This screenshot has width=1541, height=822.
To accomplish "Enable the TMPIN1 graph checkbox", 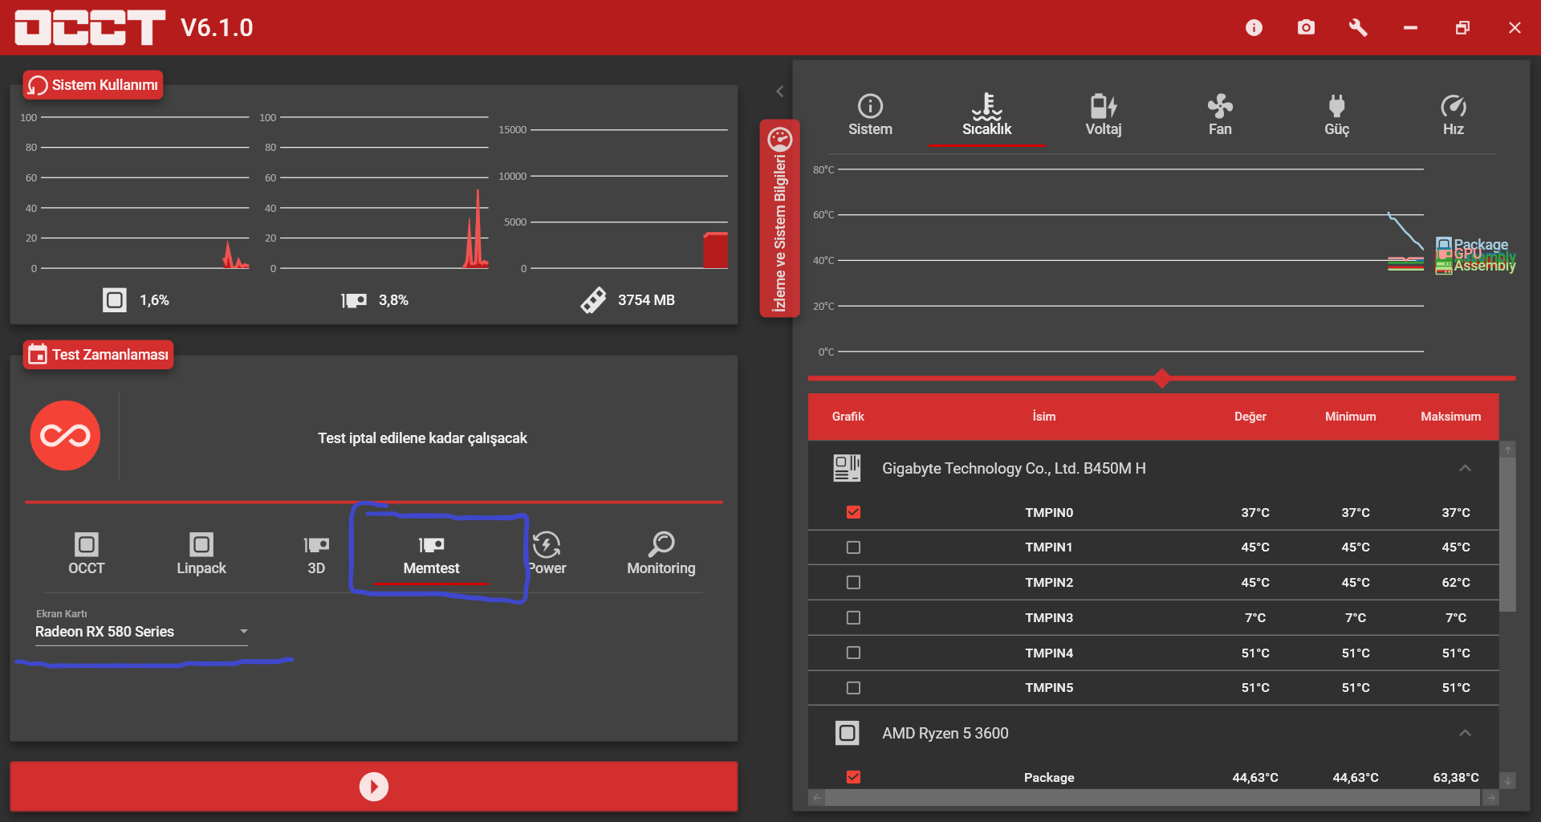I will pyautogui.click(x=853, y=547).
